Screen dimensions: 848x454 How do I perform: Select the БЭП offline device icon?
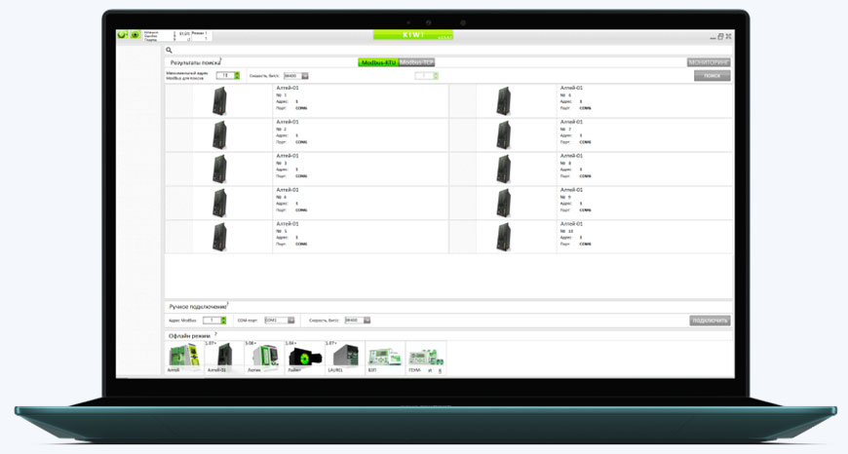[x=385, y=357]
